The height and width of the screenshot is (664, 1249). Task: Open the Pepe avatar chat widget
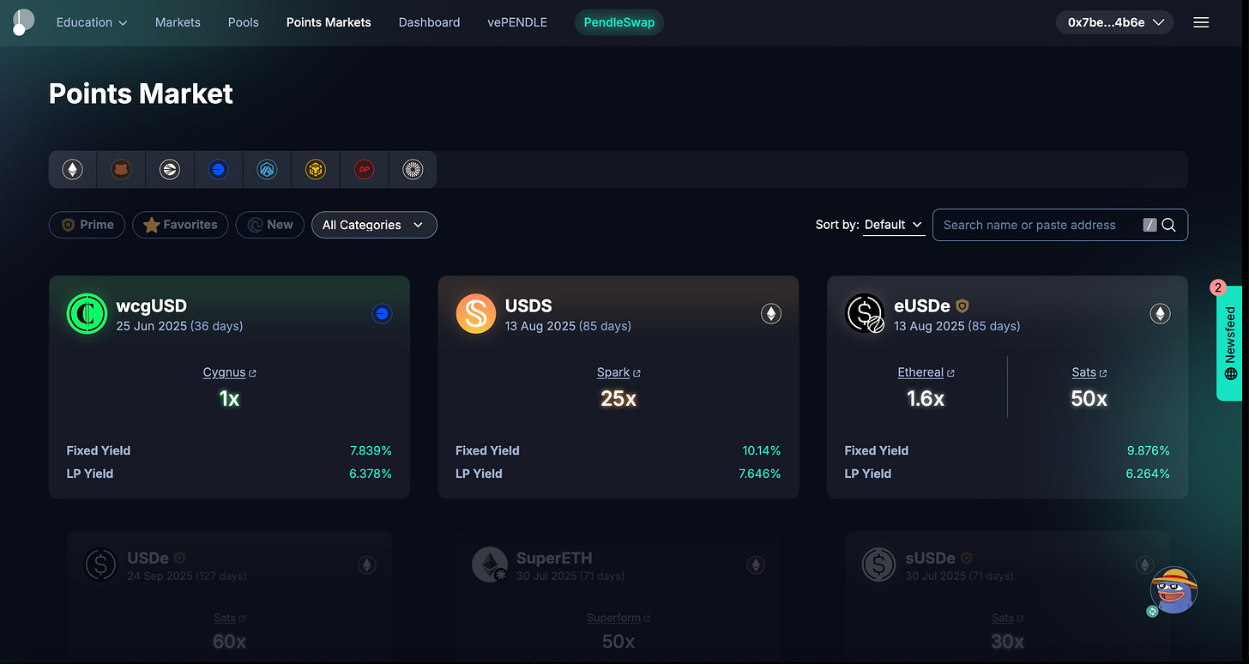point(1173,589)
